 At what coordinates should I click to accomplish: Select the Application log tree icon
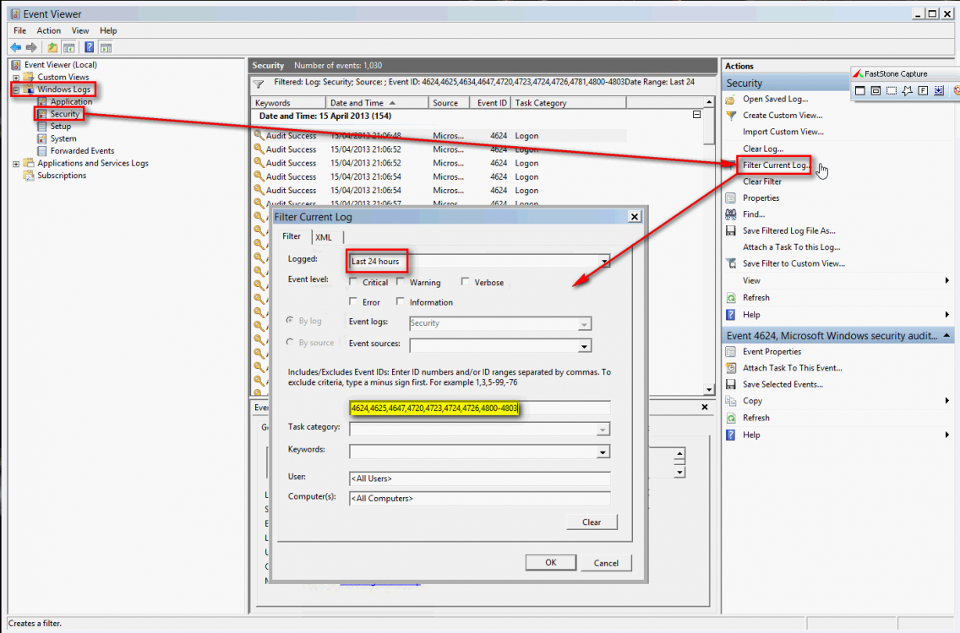click(x=43, y=102)
